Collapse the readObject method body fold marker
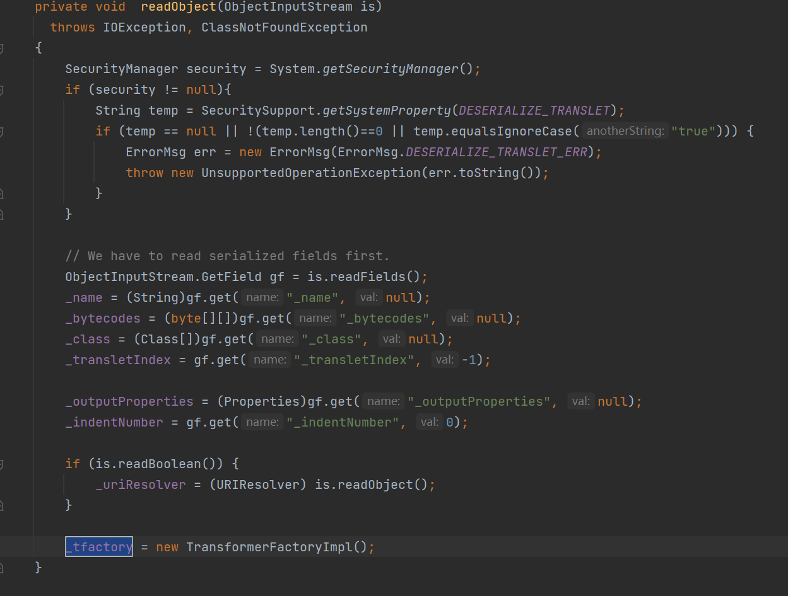788x596 pixels. [x=1, y=49]
